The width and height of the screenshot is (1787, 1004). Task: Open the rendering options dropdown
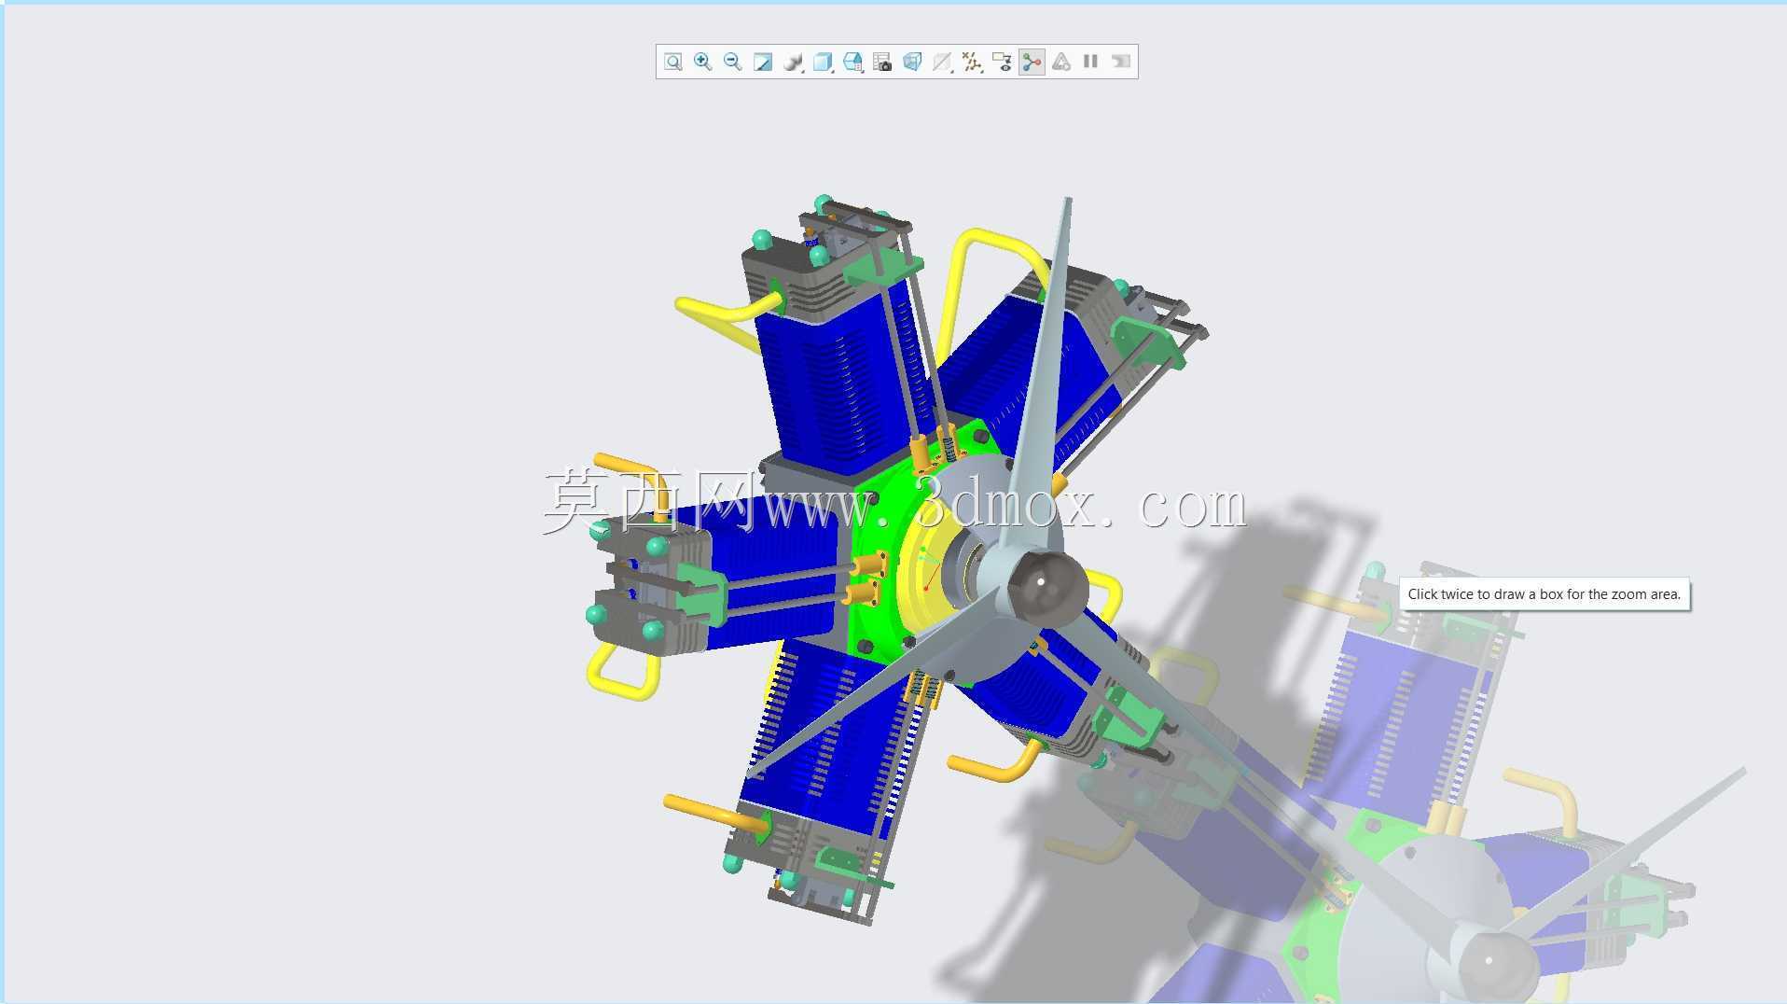click(x=793, y=62)
